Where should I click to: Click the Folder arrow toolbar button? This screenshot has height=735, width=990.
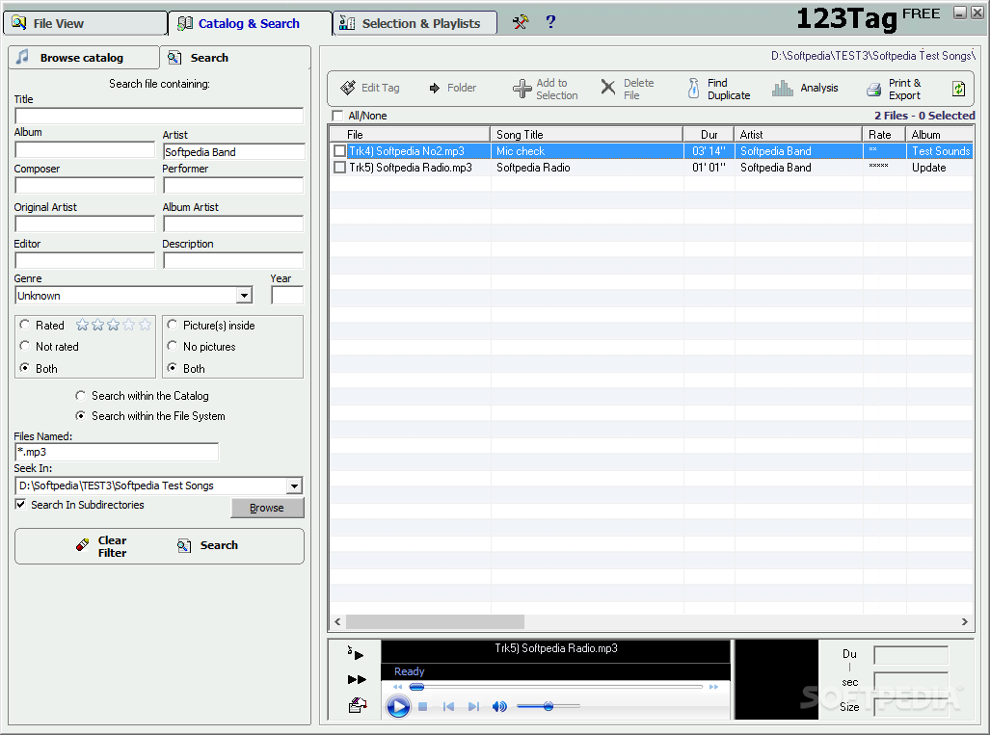point(453,88)
